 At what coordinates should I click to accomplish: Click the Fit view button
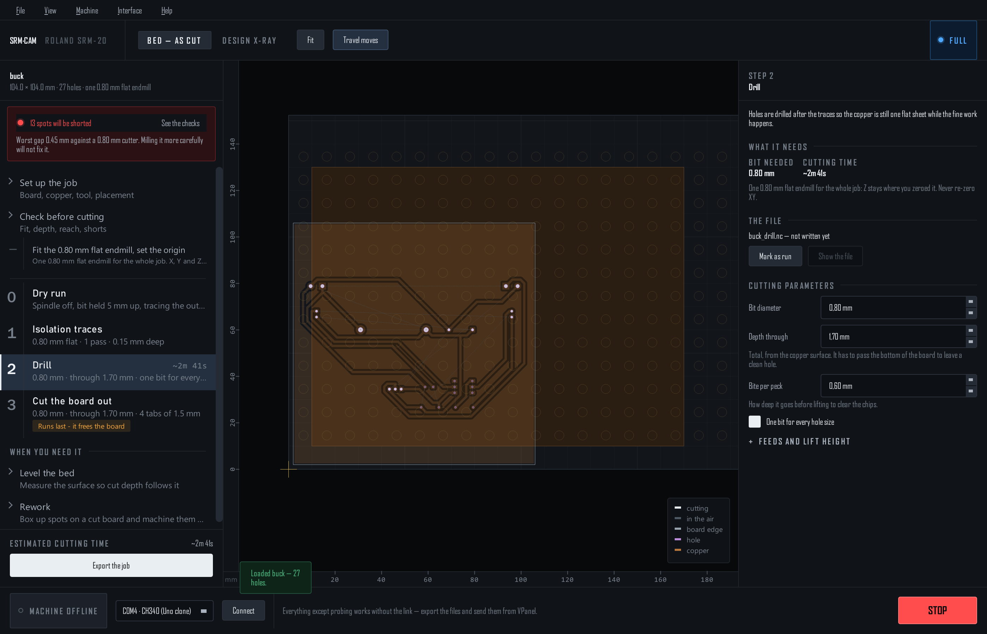[310, 40]
